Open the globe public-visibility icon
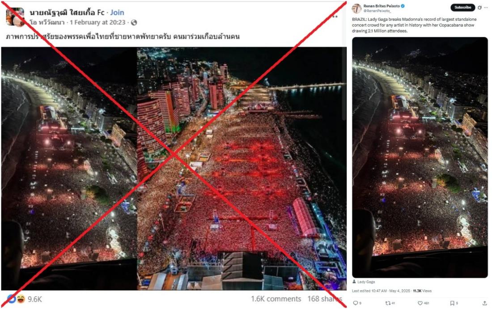Screen dimensions: 492x309 tap(134, 23)
